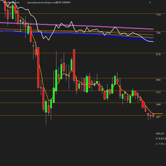Click the 571 price level label
The width and height of the screenshot is (166, 166).
tap(158, 92)
